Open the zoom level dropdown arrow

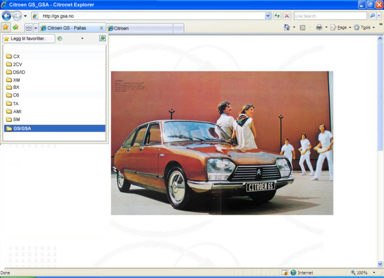pos(374,273)
